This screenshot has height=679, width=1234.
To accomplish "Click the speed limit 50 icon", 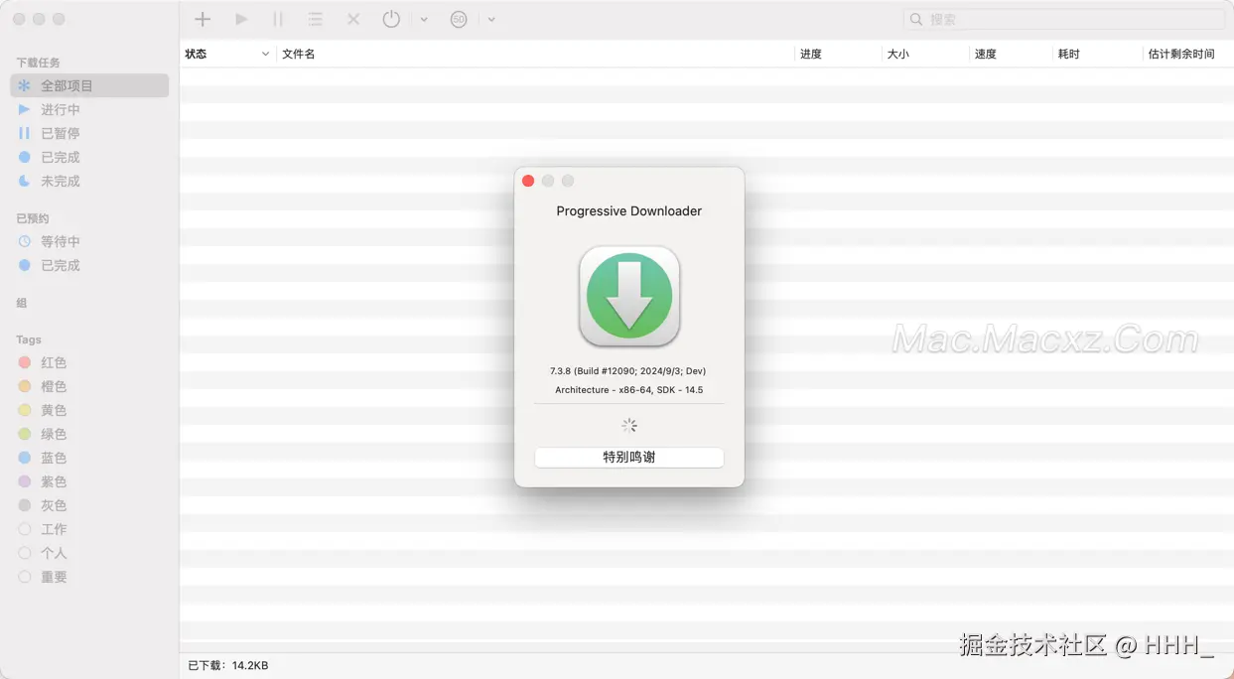I will [x=459, y=19].
